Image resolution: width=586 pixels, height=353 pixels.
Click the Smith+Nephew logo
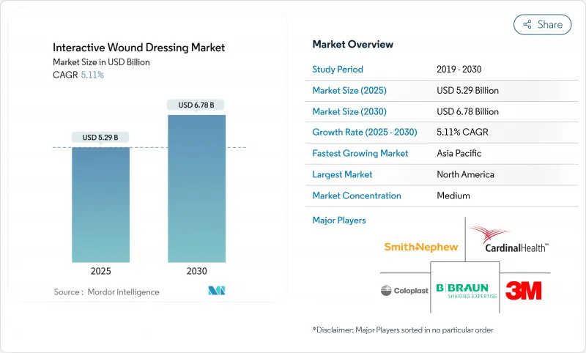click(421, 247)
